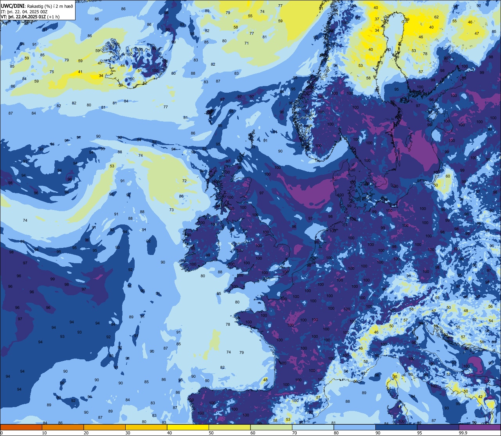Viewport: 501px width, 436px height.
Task: Pick the dark blue 90–95 legend segment
Action: tap(396, 427)
